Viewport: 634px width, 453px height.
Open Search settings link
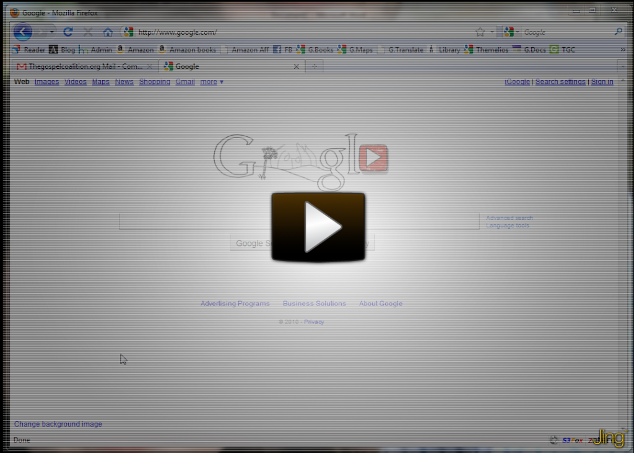tap(560, 82)
